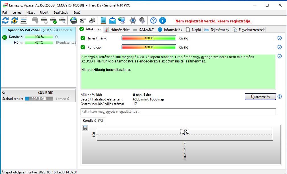Click the 'Nem regisztrált verzió' registration link

click(214, 21)
